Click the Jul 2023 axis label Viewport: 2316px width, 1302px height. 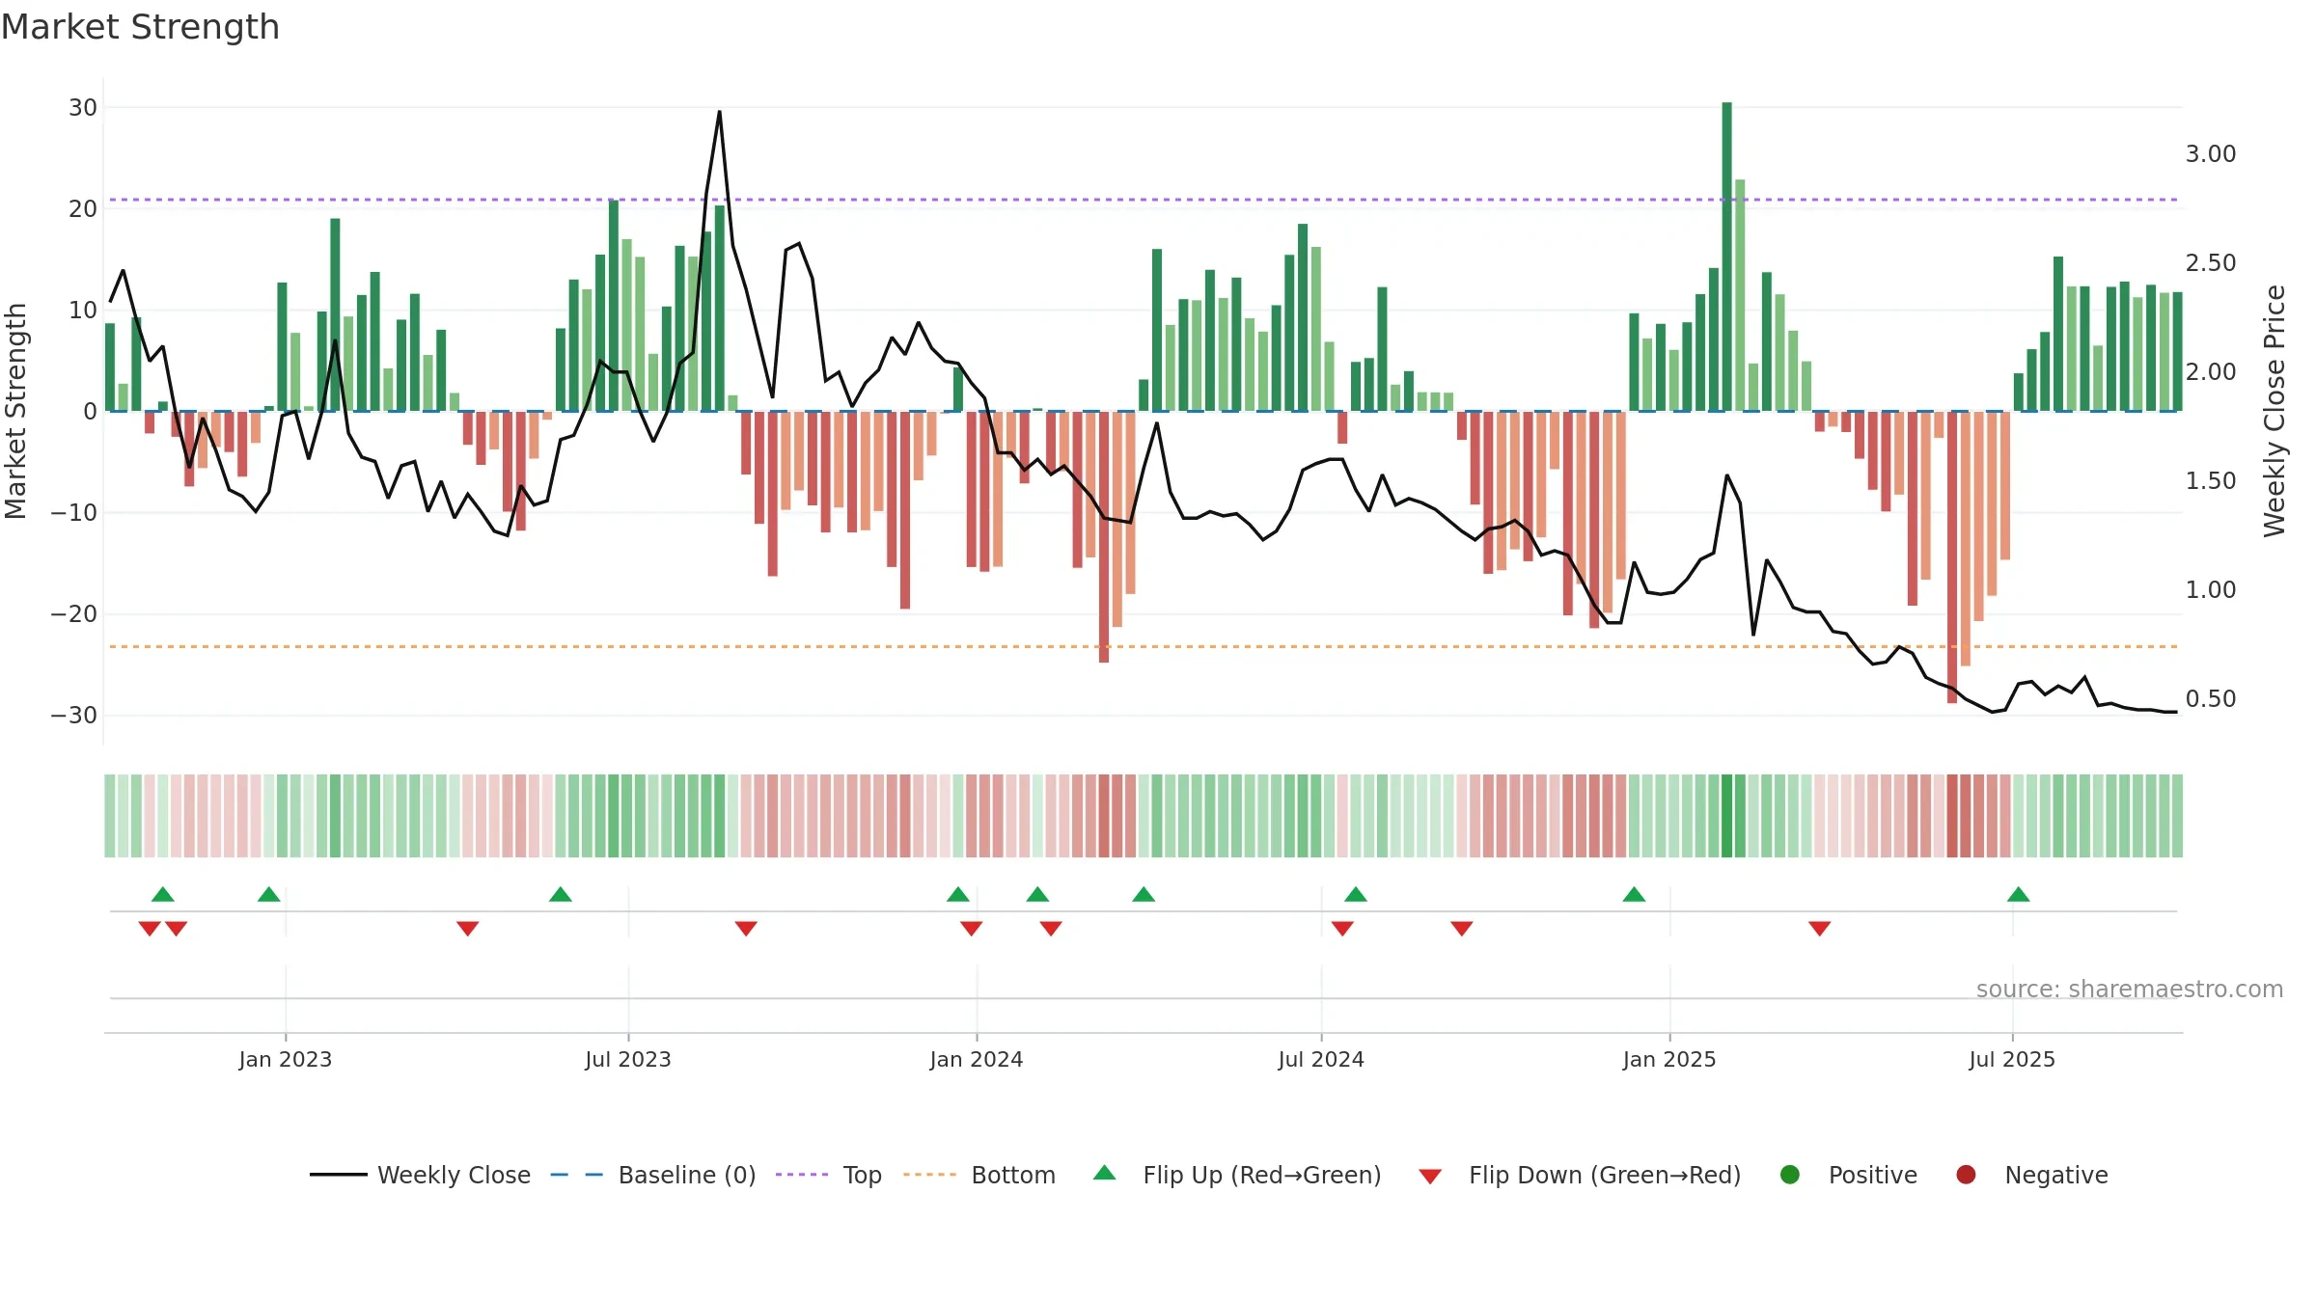628,1059
